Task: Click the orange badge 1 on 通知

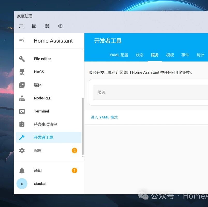Action: click(75, 170)
